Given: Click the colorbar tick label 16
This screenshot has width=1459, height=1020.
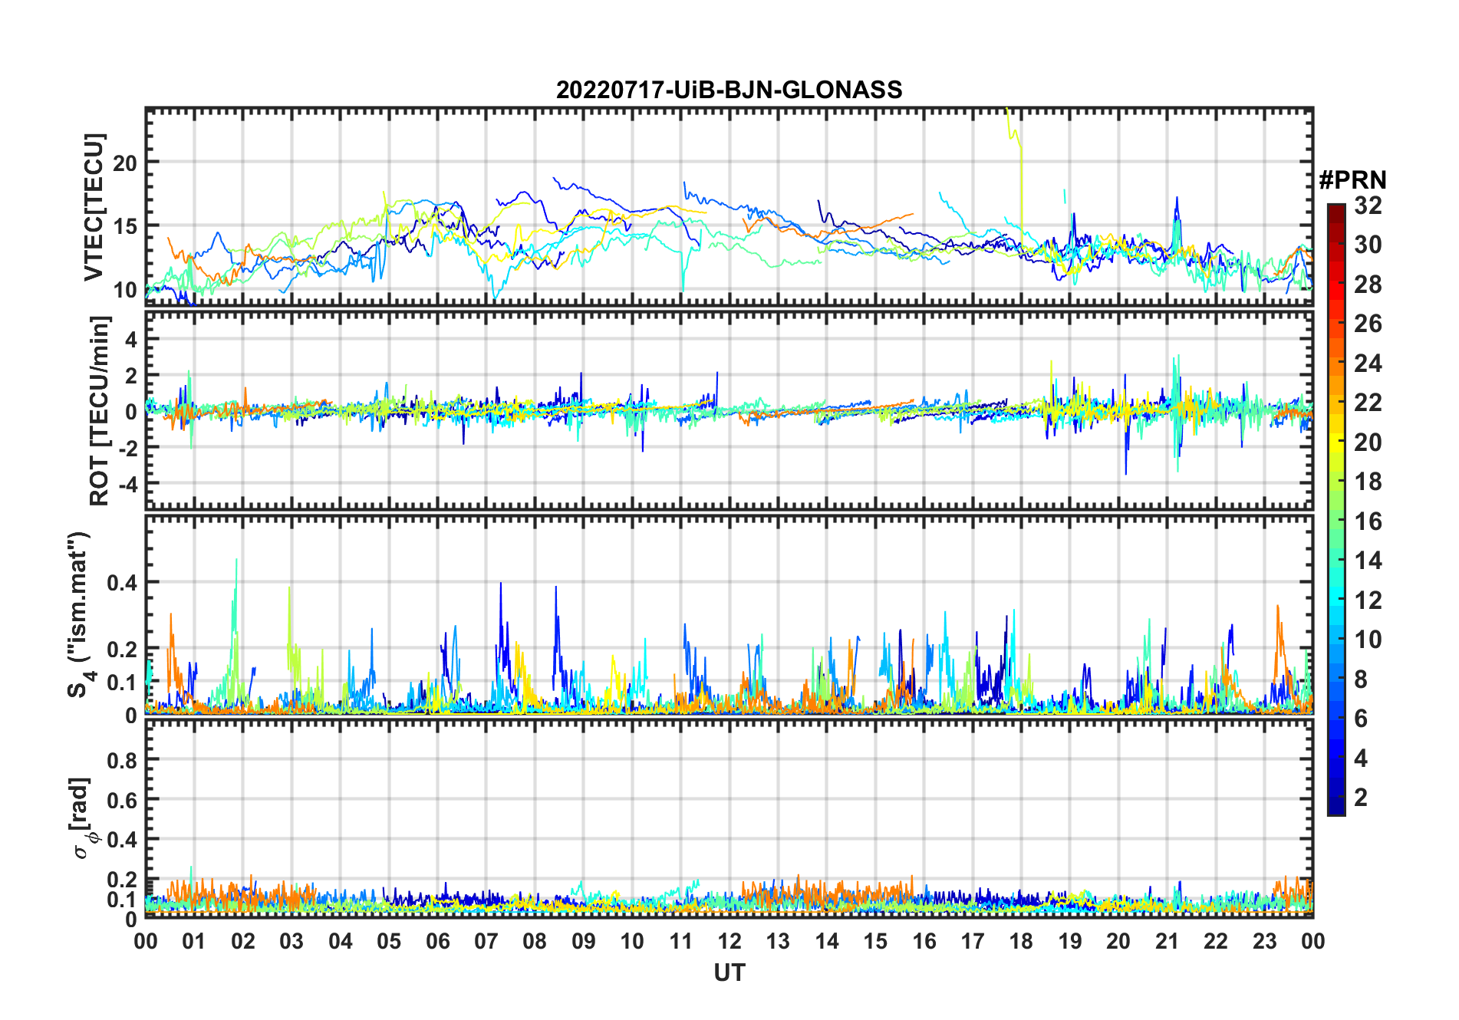Looking at the screenshot, I should click(x=1368, y=522).
